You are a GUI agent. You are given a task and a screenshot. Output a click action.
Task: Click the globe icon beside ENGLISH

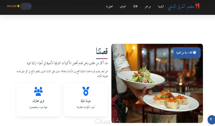pyautogui.click(x=18, y=6)
